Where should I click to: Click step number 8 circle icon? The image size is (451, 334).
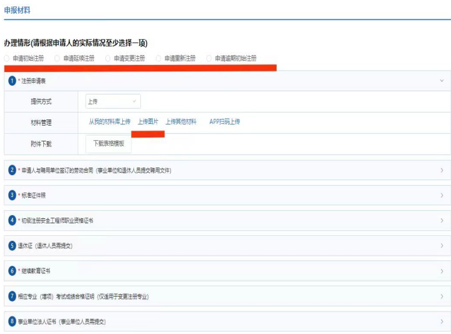point(12,321)
